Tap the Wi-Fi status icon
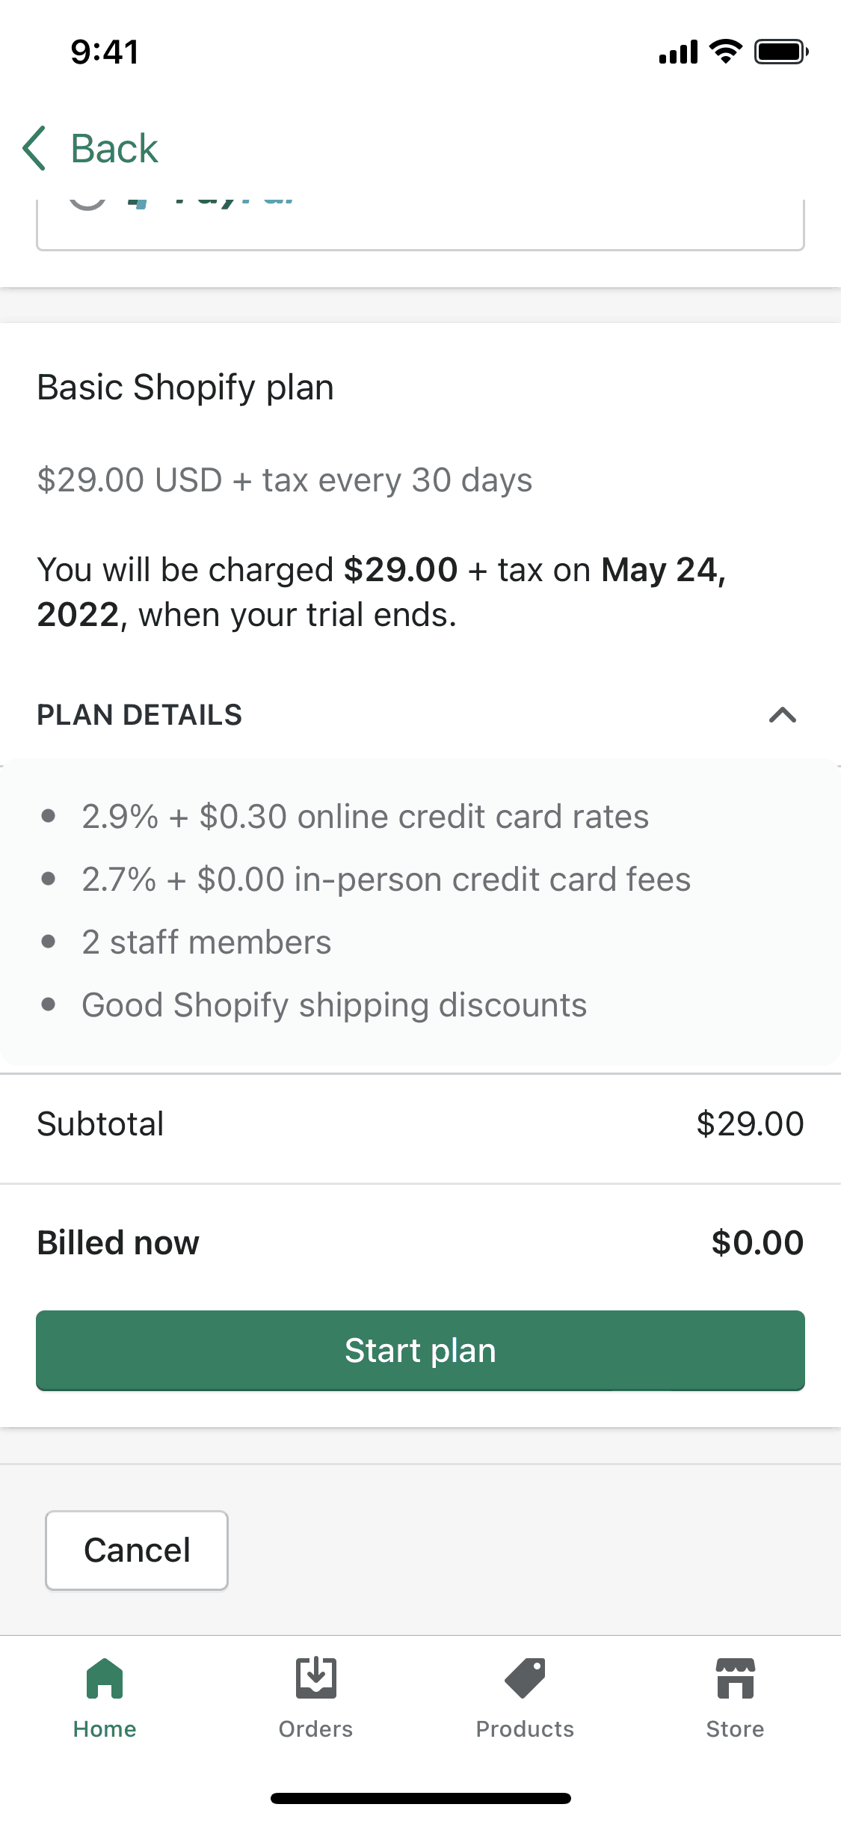841x1822 pixels. tap(725, 52)
